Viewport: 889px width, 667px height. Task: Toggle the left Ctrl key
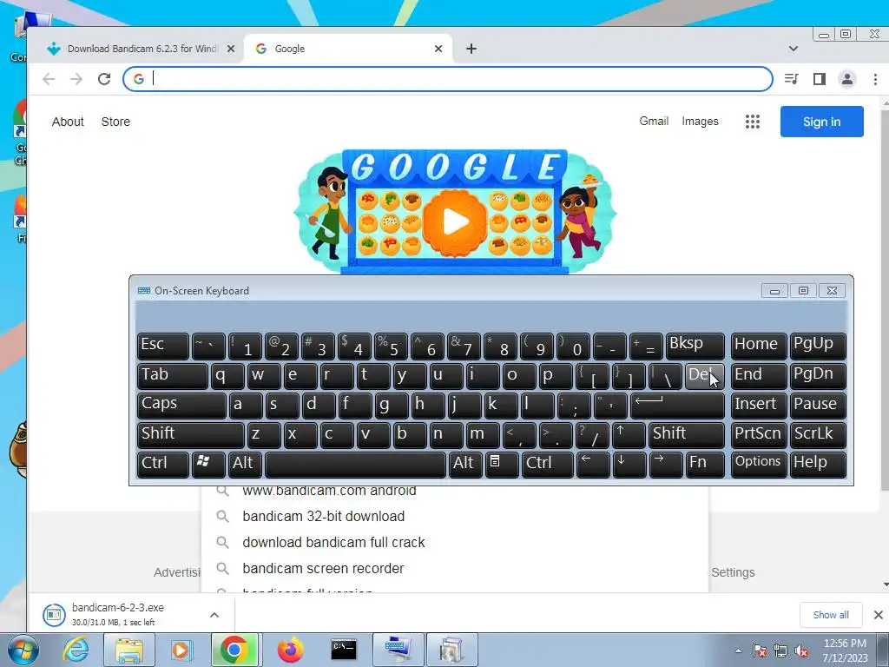(162, 465)
